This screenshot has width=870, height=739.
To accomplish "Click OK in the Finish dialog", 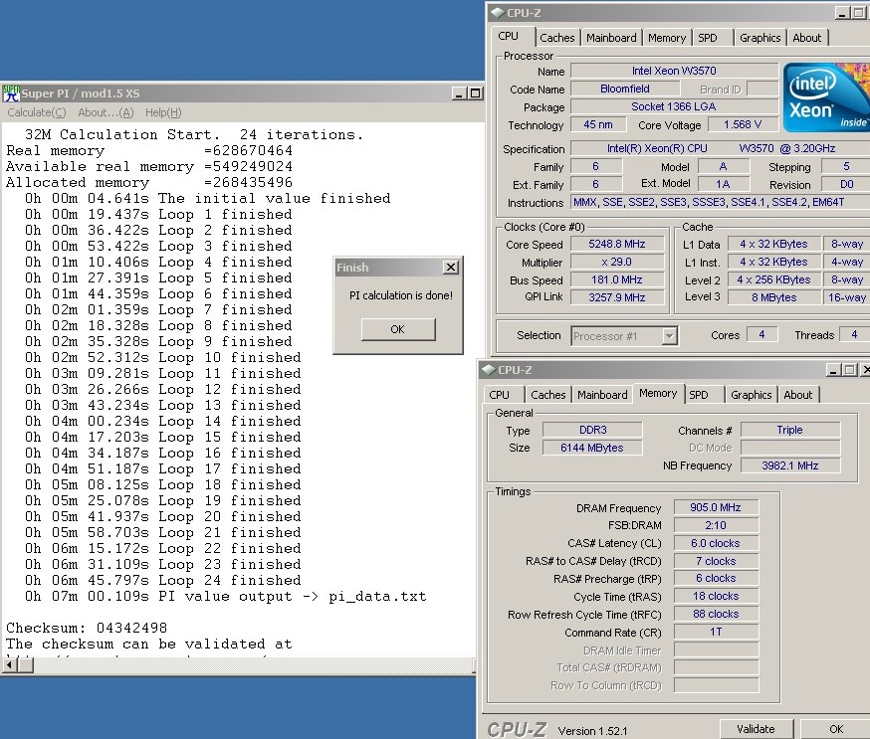I will tap(398, 329).
